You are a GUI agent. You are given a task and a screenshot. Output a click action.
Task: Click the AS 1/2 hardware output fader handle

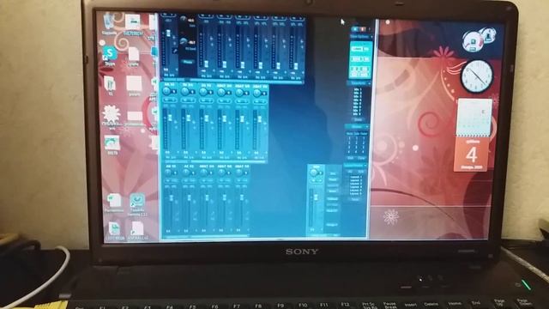(189, 197)
